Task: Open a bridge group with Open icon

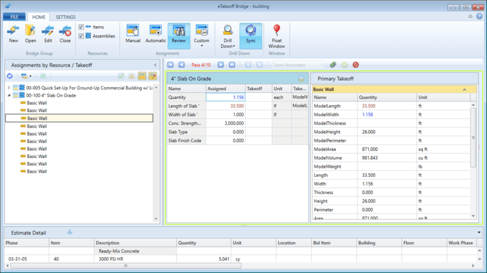Action: coord(30,34)
